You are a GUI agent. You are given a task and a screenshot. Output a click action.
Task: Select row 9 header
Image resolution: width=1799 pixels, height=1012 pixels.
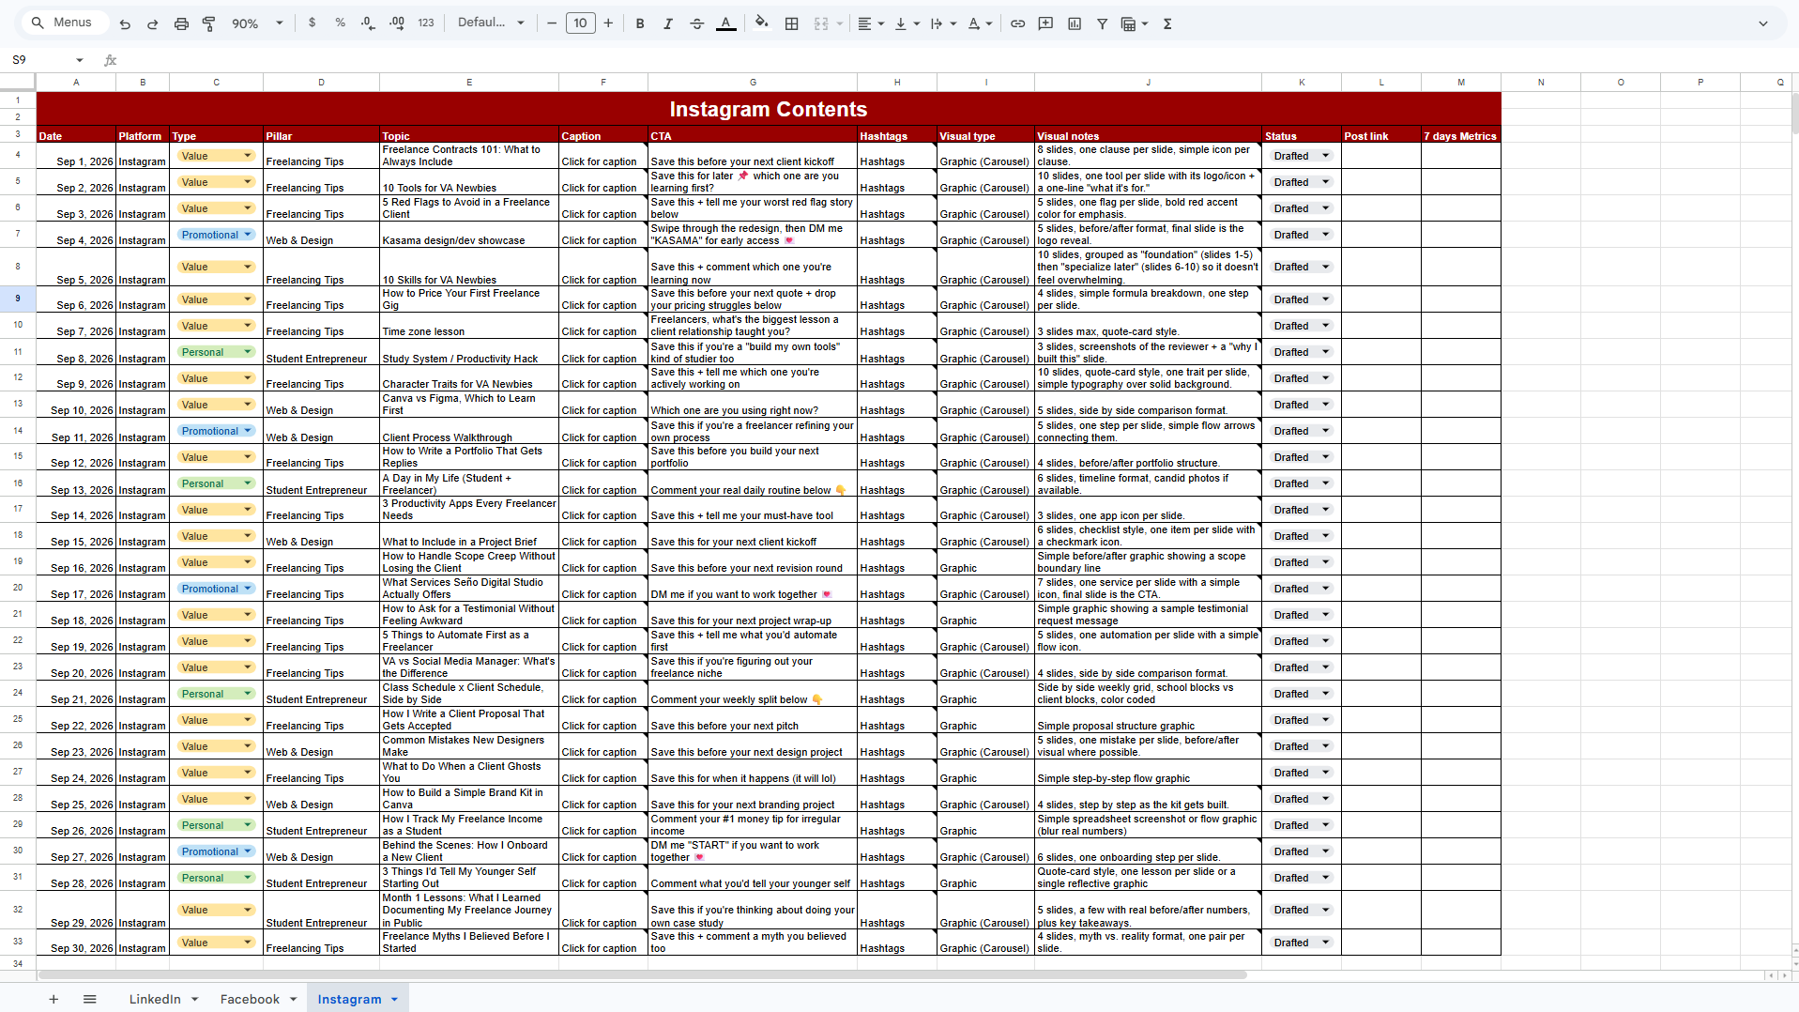click(x=18, y=299)
